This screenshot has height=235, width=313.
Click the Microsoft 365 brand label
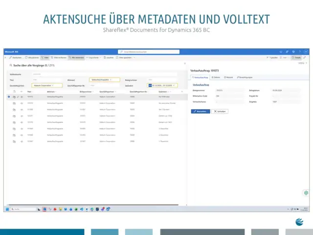pyautogui.click(x=12, y=52)
